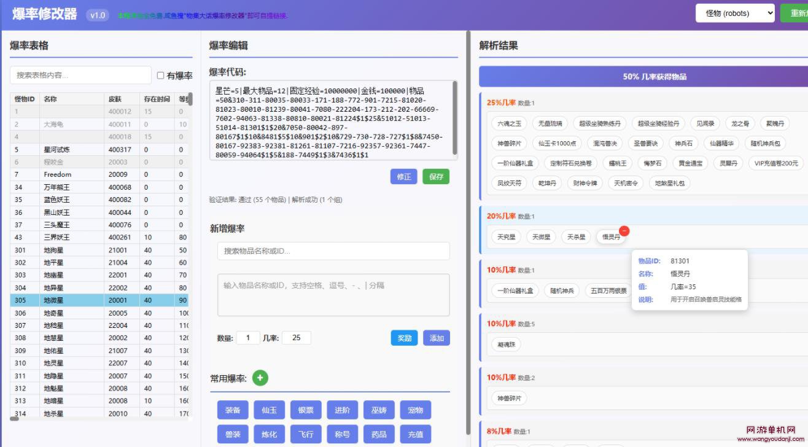Select the 仙玉 category chip

[269, 410]
